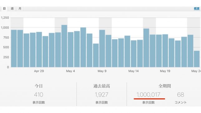Click the comment count 68

tap(181, 95)
